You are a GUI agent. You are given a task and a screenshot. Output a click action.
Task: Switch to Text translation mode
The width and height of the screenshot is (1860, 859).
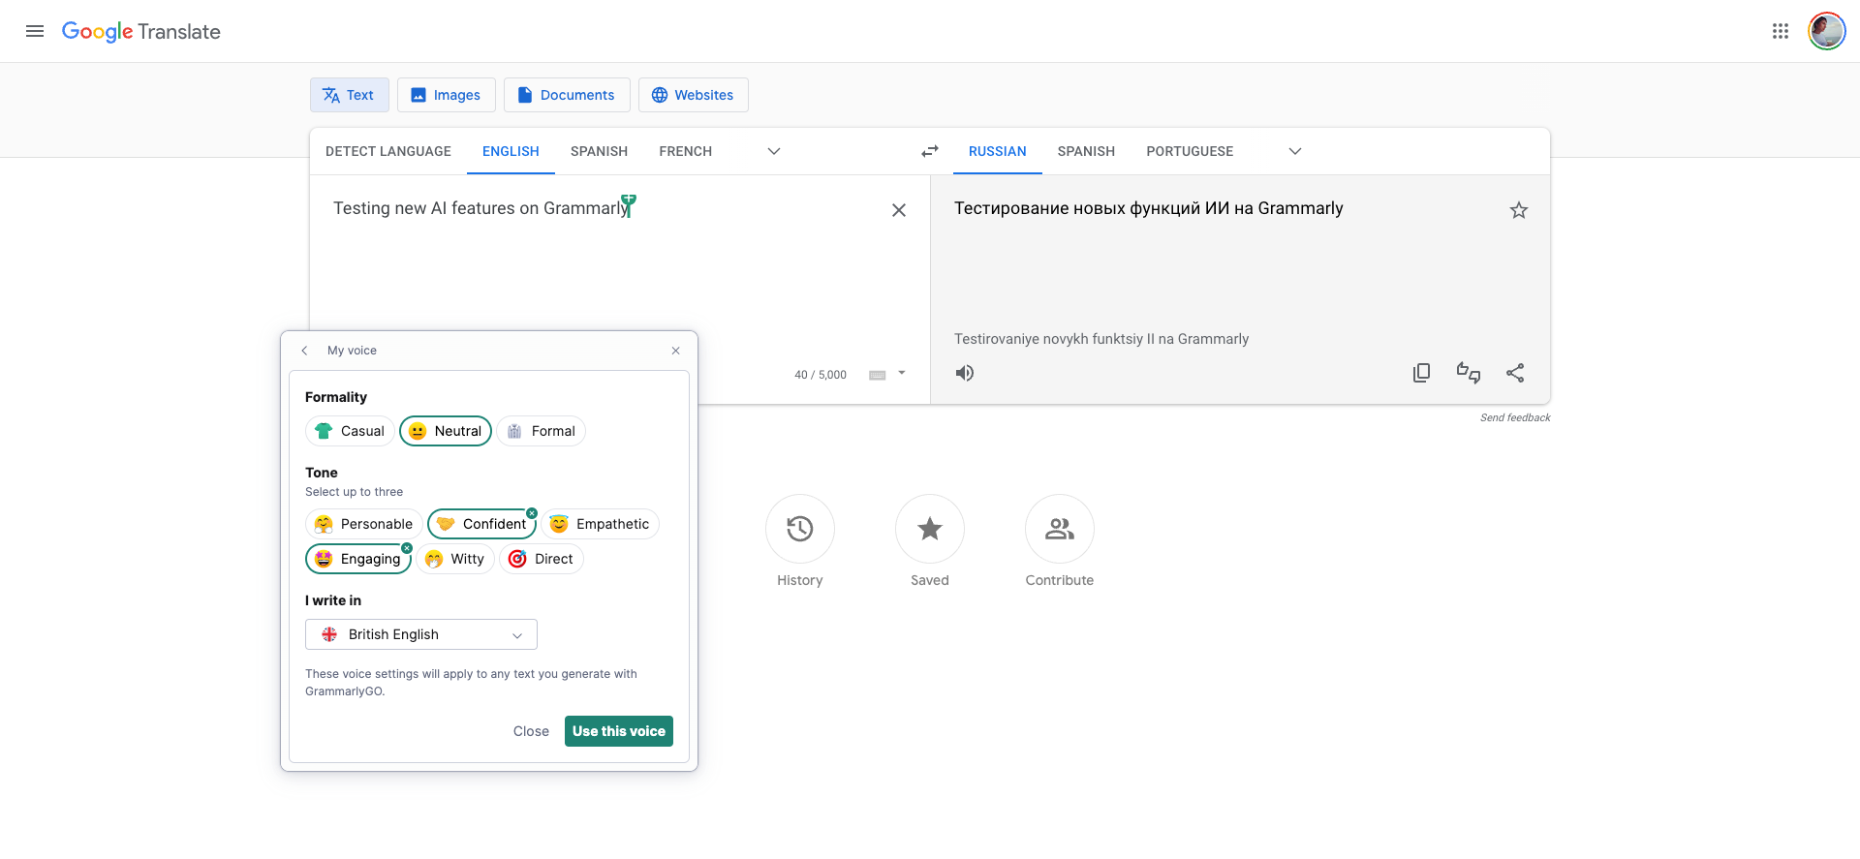tap(350, 95)
